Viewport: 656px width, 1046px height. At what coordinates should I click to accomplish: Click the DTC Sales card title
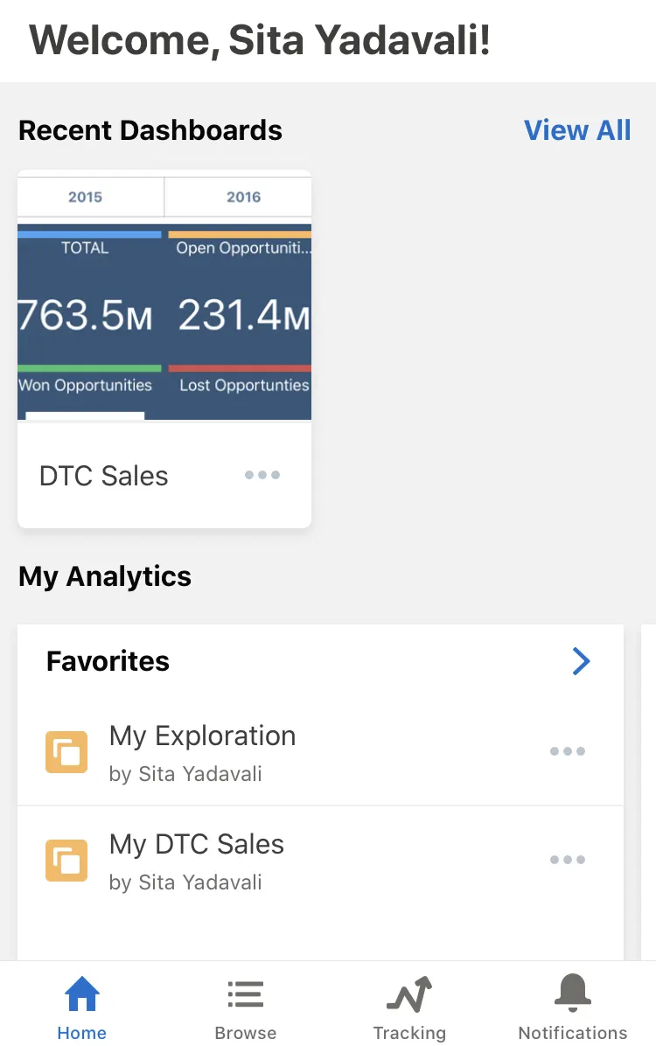(x=104, y=476)
